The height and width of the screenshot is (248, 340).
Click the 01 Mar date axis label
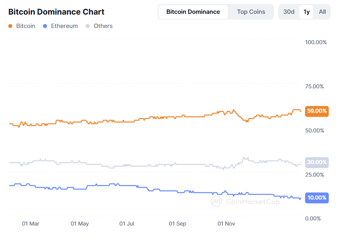(30, 224)
